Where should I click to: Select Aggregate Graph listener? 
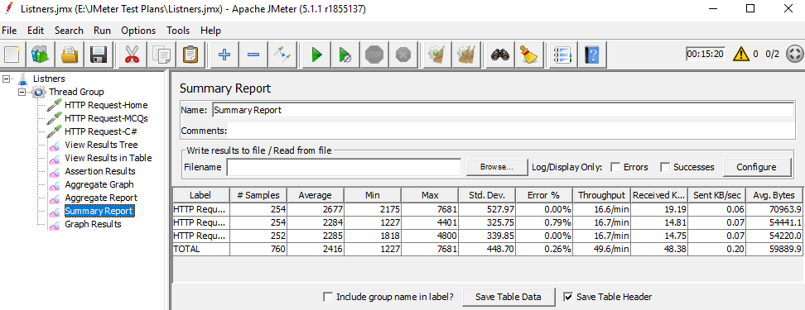click(x=99, y=184)
